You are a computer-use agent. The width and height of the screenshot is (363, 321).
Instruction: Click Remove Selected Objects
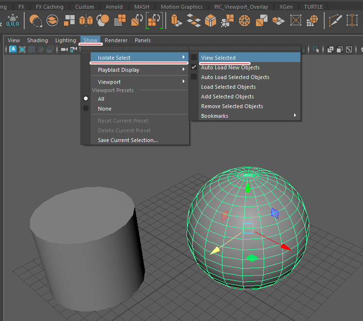coord(232,106)
